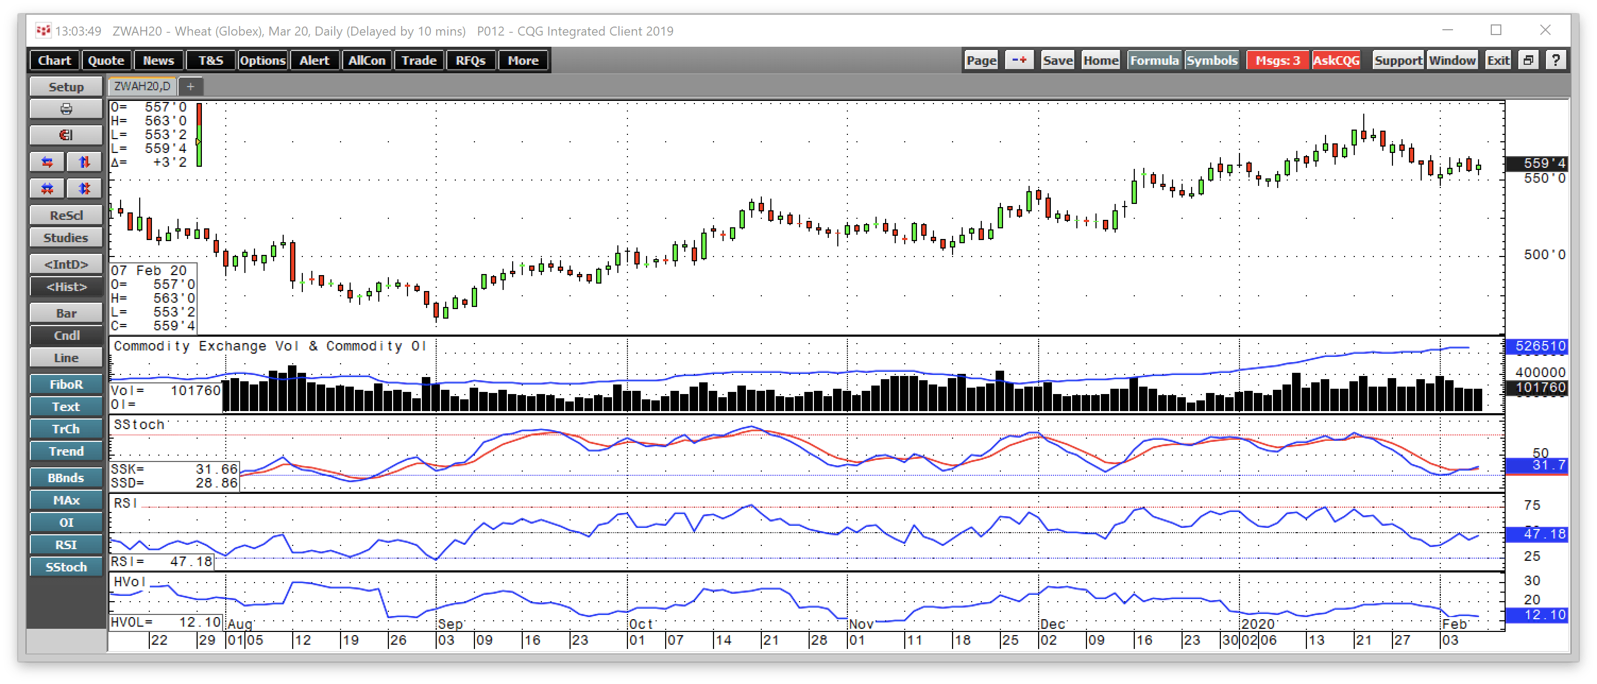Select the Hist historical interval button
This screenshot has width=1597, height=684.
coord(66,287)
